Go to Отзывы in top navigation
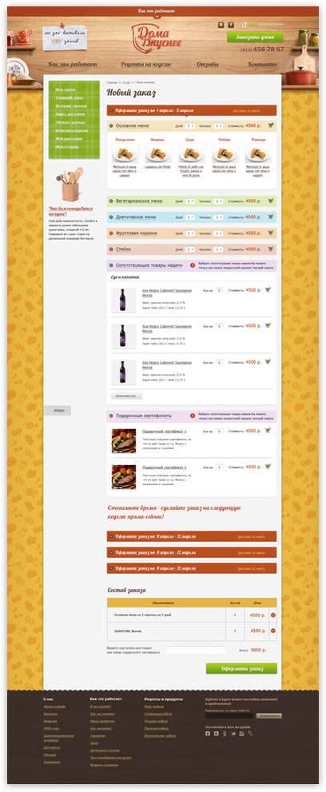This screenshot has height=792, width=326. point(207,65)
